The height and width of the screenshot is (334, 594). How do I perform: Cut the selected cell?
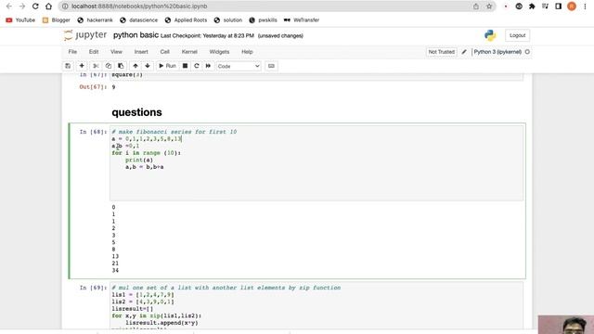pos(96,66)
